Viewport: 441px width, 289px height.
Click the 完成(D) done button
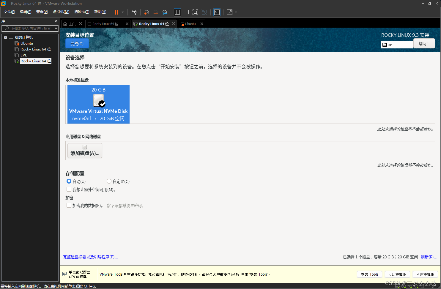77,44
